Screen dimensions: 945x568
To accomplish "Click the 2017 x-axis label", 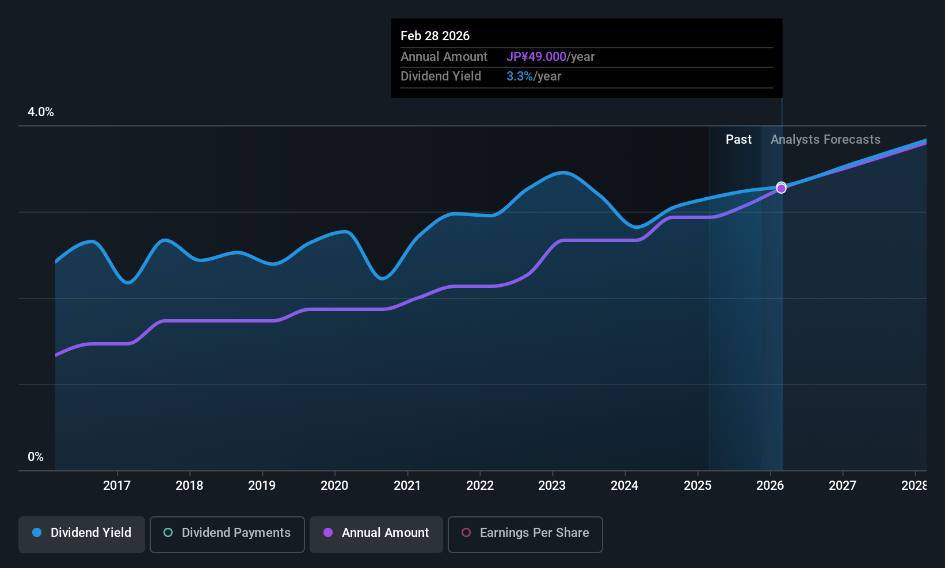I will click(117, 486).
